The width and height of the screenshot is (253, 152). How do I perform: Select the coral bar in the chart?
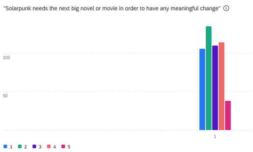point(221,86)
